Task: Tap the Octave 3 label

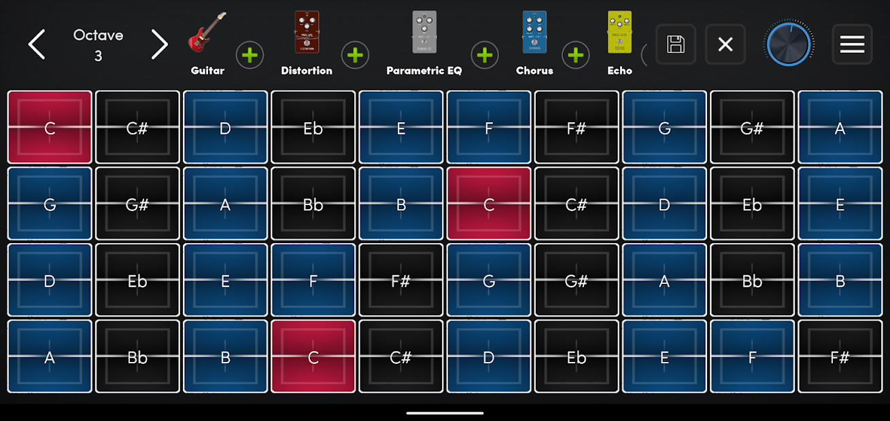Action: 98,45
